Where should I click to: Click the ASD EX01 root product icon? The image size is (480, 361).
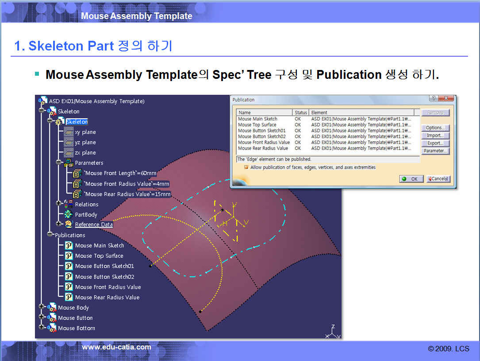coord(43,100)
